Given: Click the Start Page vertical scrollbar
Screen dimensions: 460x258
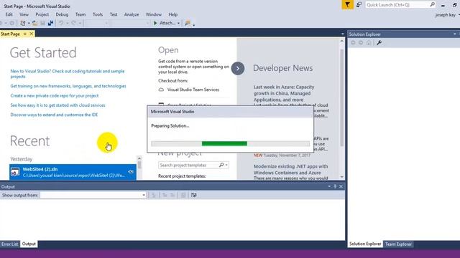Looking at the screenshot, I should click(342, 108).
